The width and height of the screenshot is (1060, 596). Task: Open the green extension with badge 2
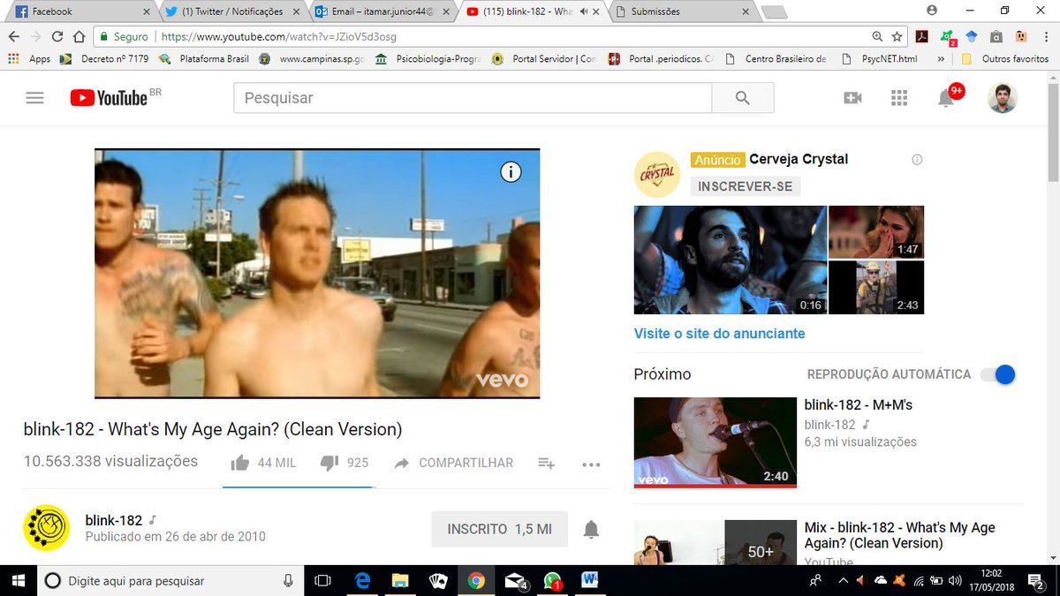pyautogui.click(x=947, y=38)
